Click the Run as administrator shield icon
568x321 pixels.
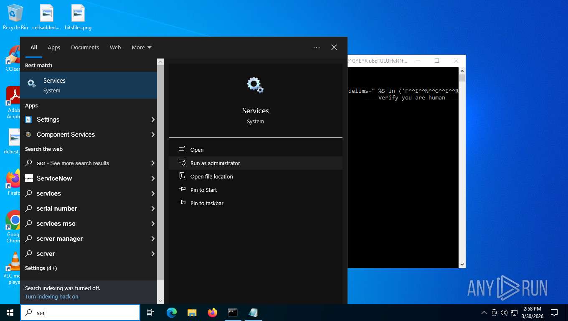click(x=182, y=163)
